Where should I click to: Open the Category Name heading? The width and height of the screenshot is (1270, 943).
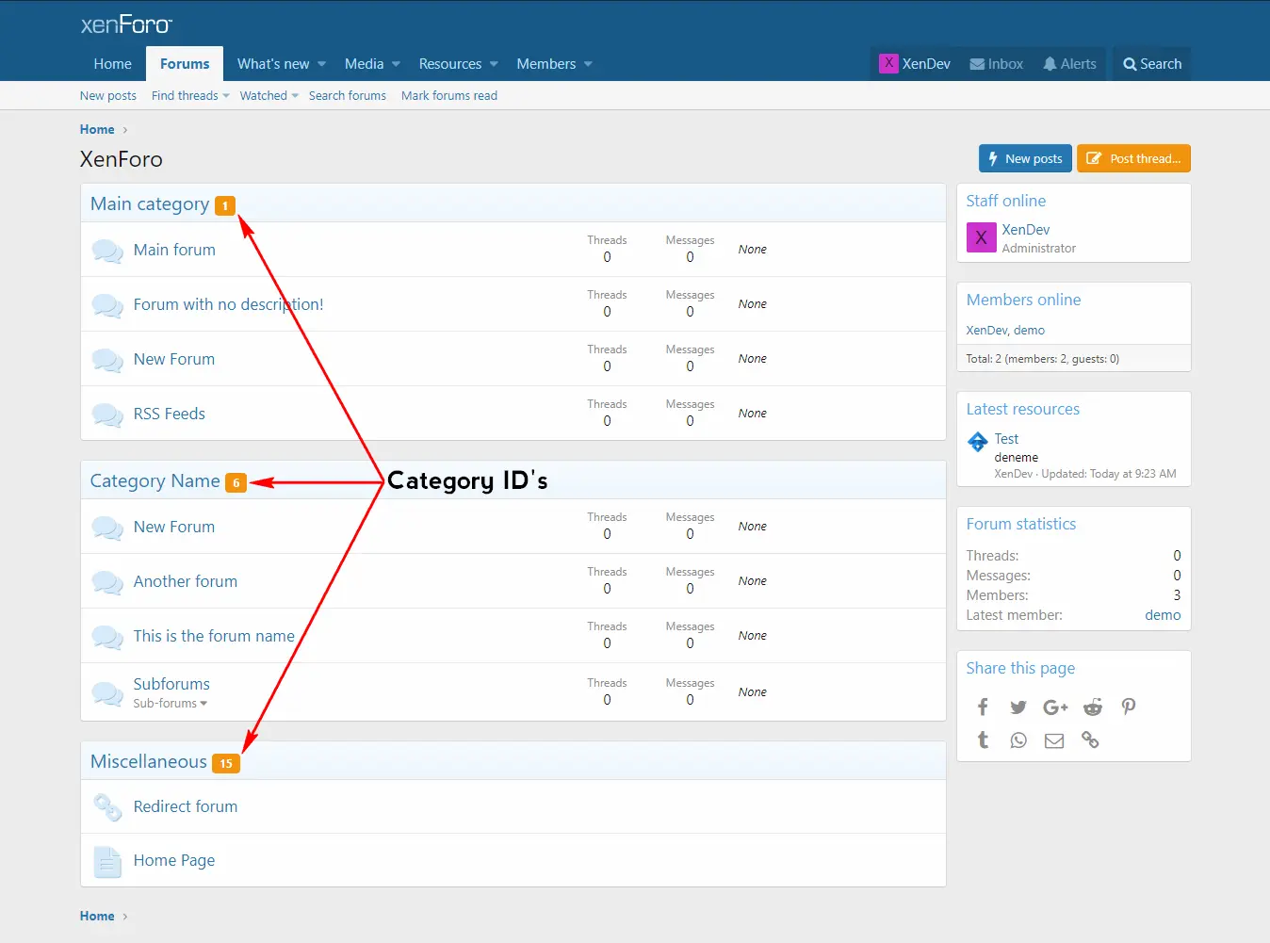tap(155, 481)
